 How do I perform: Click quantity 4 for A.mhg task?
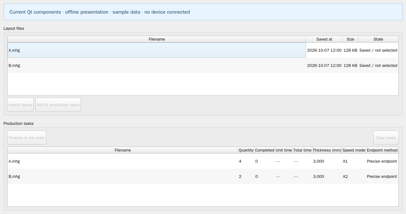(x=246, y=161)
